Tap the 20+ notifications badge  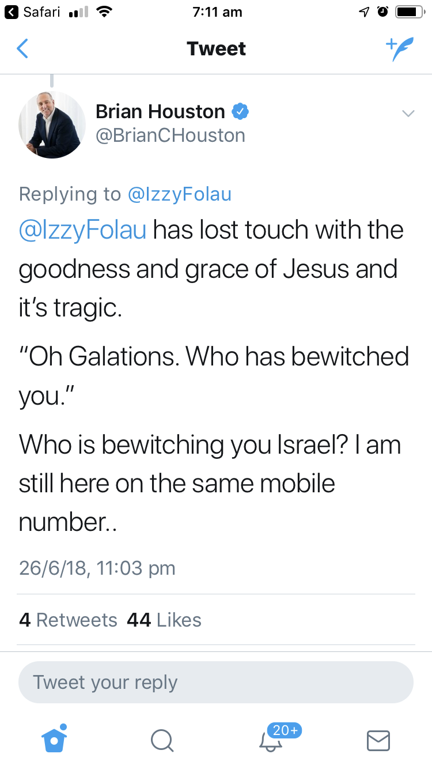(x=285, y=730)
